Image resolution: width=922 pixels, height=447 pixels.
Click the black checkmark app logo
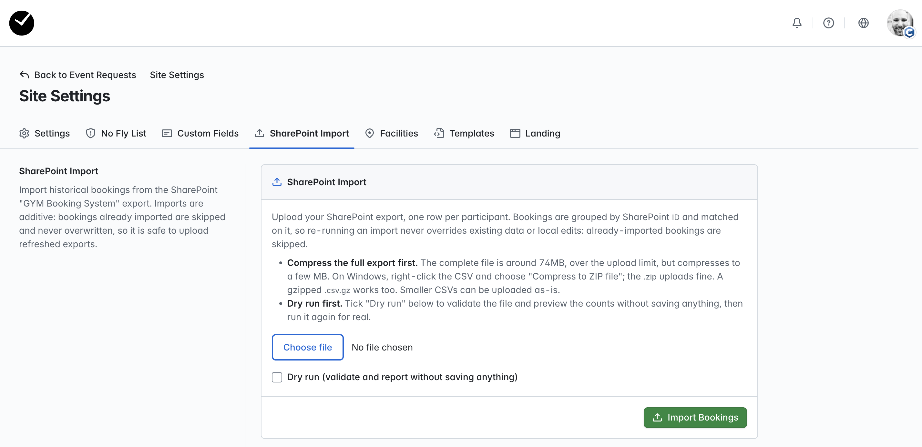click(22, 23)
